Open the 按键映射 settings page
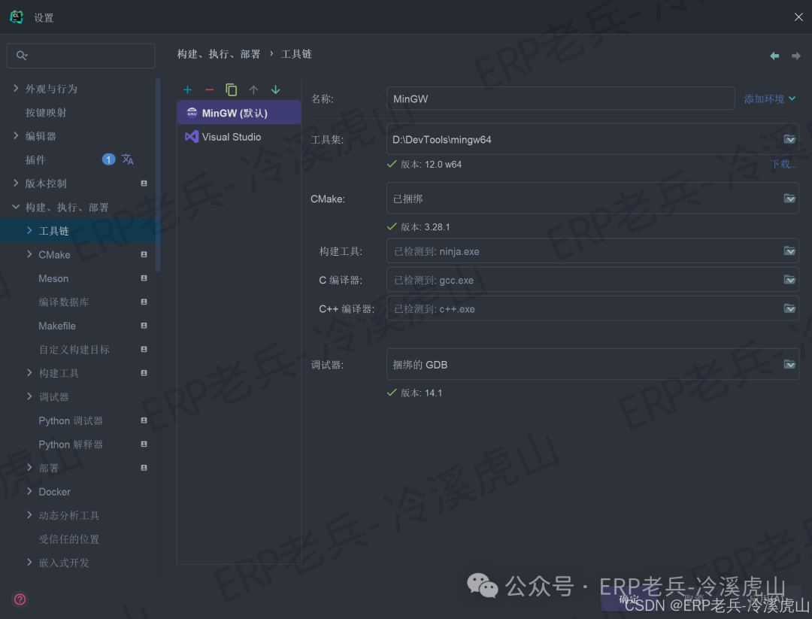Image resolution: width=812 pixels, height=619 pixels. pos(46,112)
